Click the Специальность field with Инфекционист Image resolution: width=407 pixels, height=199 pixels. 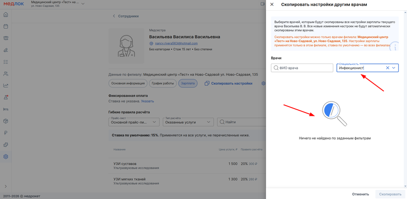(x=367, y=68)
